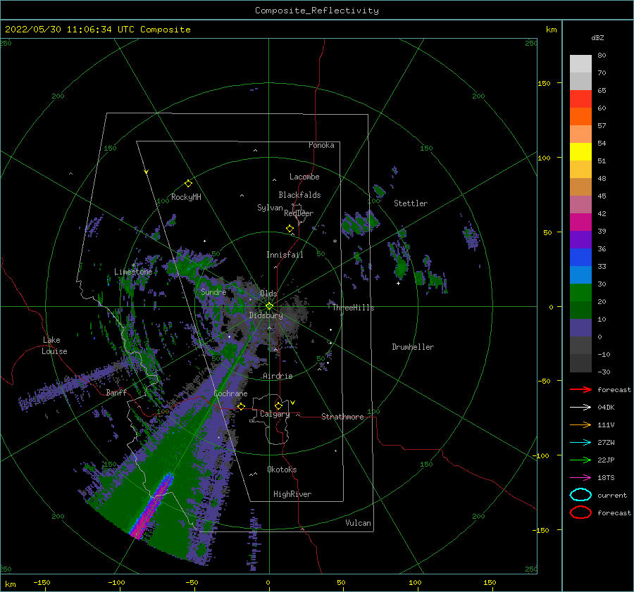This screenshot has height=592, width=634.
Task: Click the yellow diamond marker below RedDeer
Action: pos(290,229)
